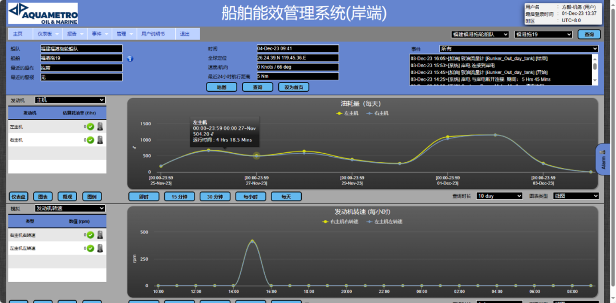
Task: Open the 管理 navigation menu
Action: pos(124,34)
